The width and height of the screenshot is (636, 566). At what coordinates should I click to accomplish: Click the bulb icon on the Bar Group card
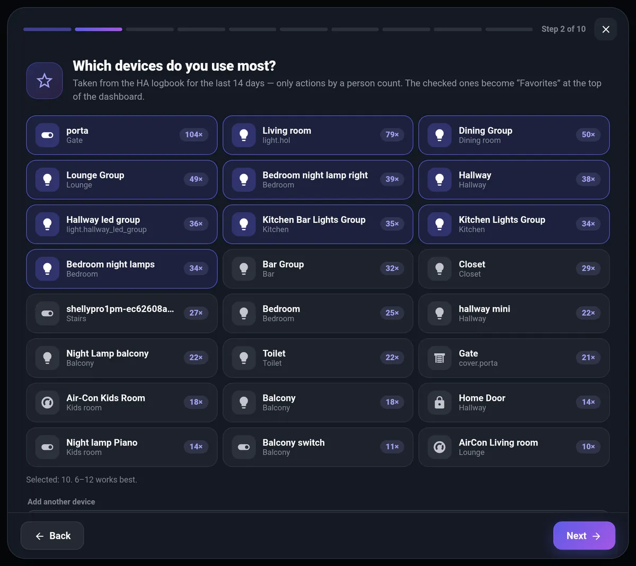[244, 269]
